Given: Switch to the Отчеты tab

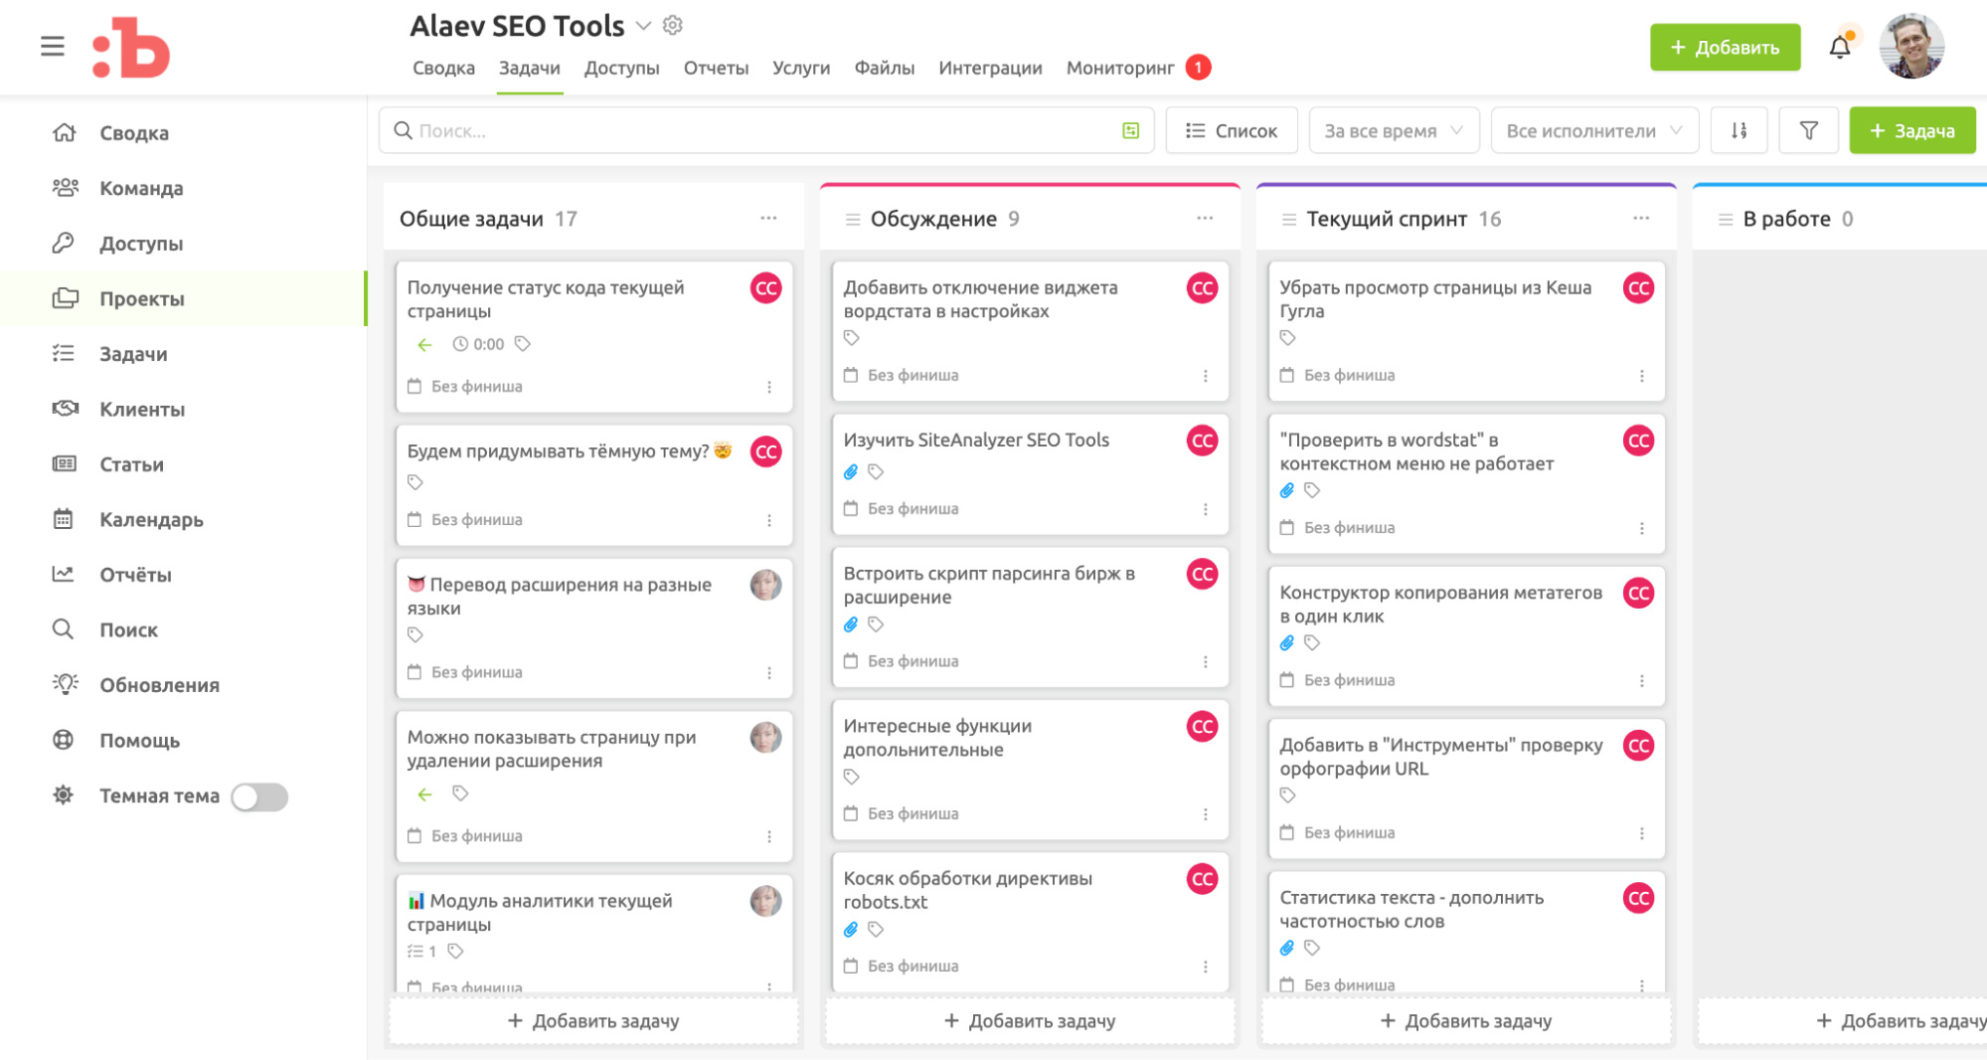Looking at the screenshot, I should pos(716,68).
